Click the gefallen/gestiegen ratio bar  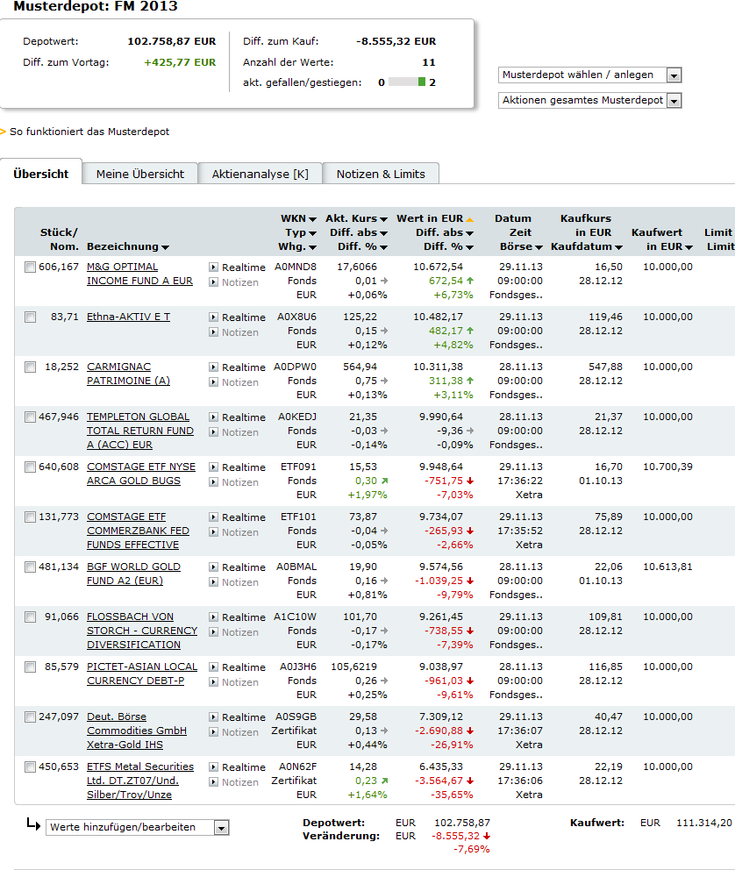click(407, 82)
